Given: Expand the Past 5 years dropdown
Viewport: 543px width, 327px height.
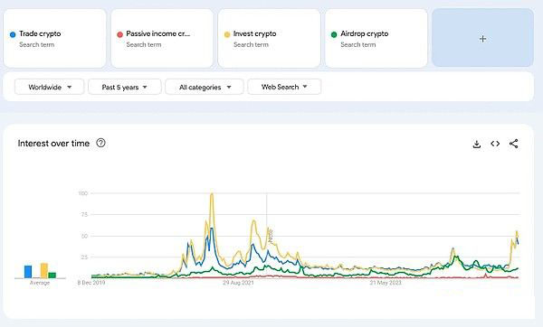Looking at the screenshot, I should point(125,87).
